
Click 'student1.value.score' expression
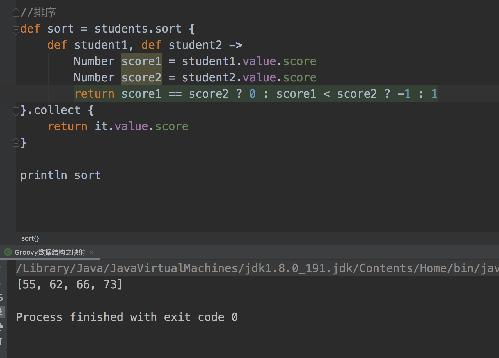(249, 61)
